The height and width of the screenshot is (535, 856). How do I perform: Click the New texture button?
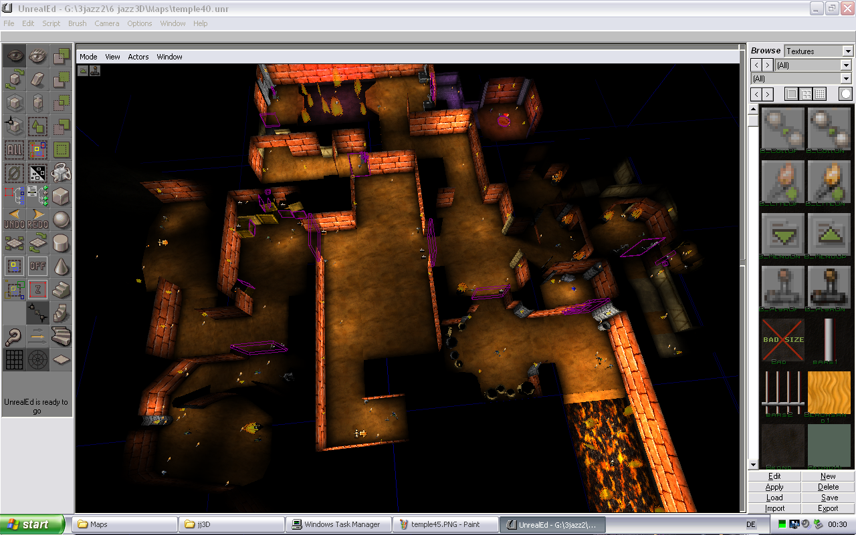[x=828, y=476]
